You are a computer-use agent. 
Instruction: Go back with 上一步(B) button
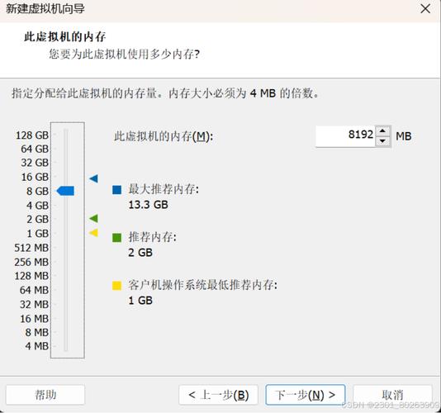[218, 395]
